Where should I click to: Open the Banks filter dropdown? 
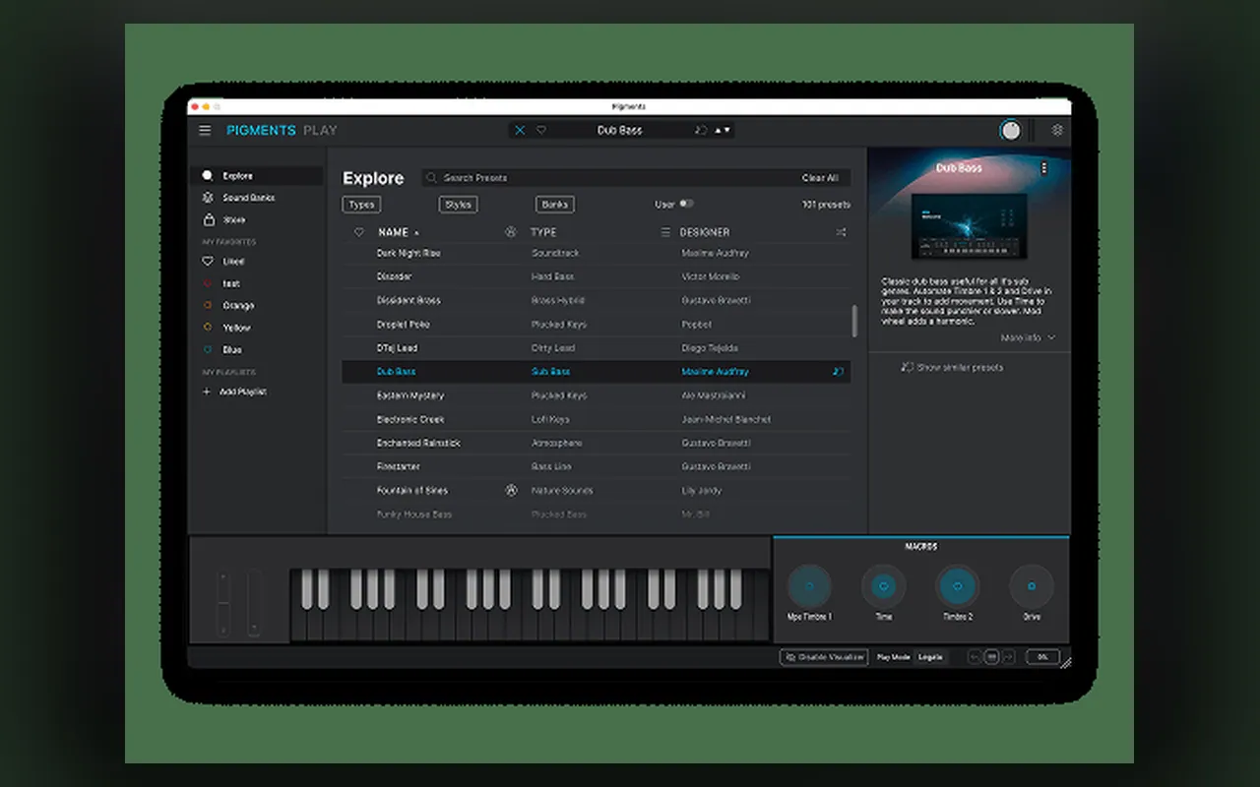tap(555, 205)
